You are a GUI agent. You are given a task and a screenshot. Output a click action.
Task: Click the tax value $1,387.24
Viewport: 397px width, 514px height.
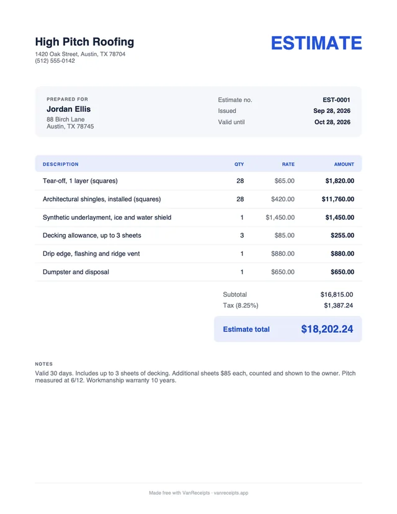click(339, 305)
